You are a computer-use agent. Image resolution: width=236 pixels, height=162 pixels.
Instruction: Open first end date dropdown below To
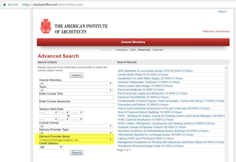pyautogui.click(x=49, y=119)
